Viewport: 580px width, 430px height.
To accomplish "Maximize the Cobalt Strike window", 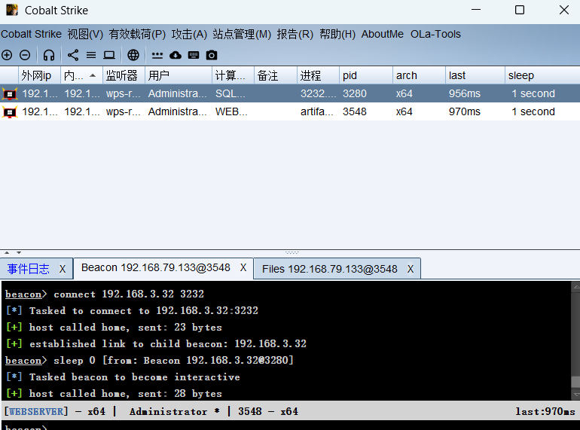I will pyautogui.click(x=520, y=10).
